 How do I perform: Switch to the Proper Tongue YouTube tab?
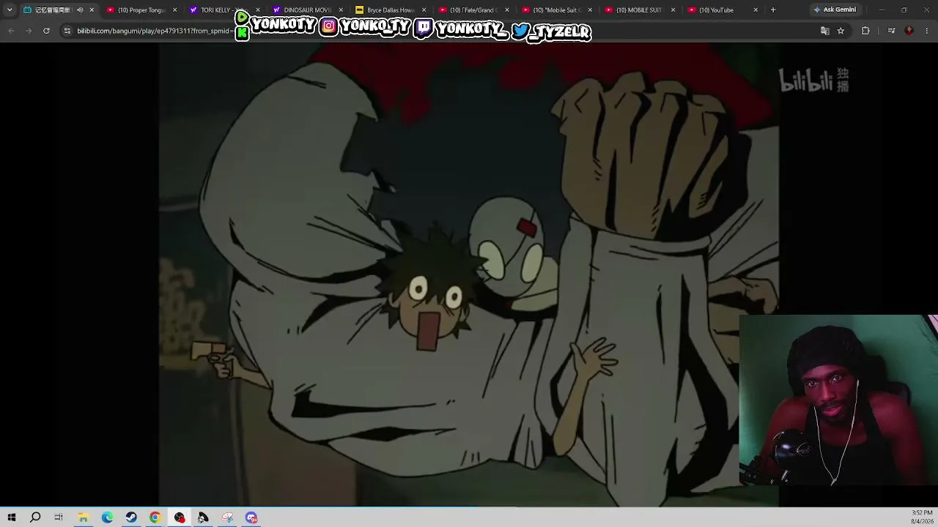(141, 10)
